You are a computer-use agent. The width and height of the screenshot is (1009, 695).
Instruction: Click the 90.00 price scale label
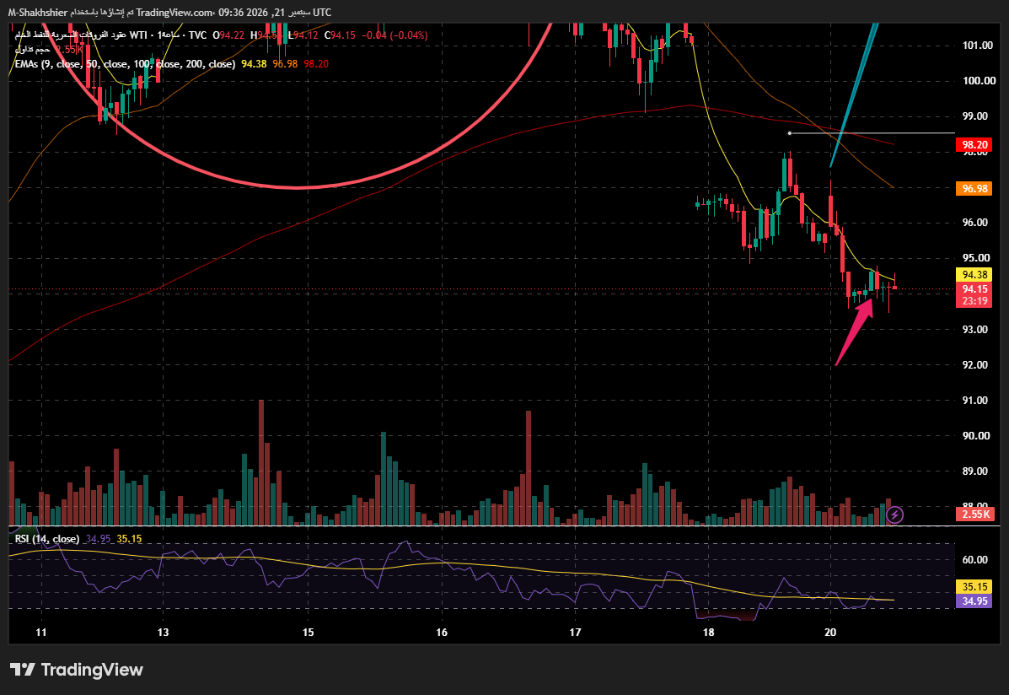pyautogui.click(x=978, y=435)
